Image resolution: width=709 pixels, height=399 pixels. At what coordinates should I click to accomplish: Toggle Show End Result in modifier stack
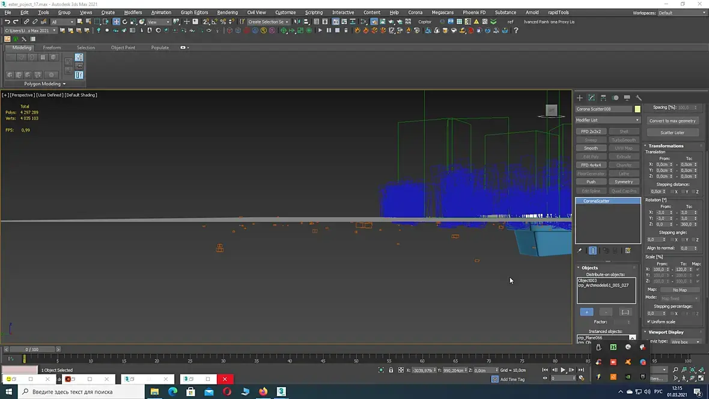coord(592,251)
